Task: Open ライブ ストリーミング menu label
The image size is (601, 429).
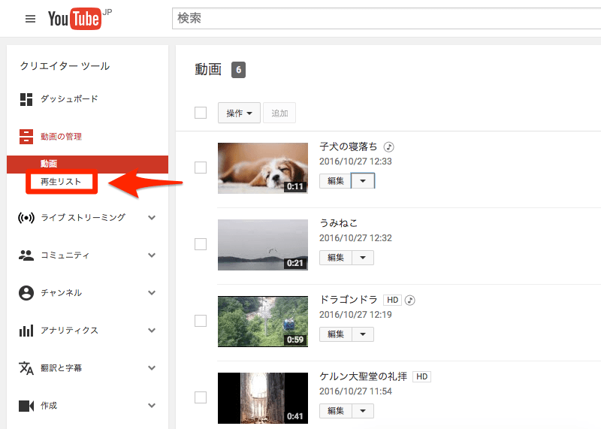Action: (x=83, y=218)
